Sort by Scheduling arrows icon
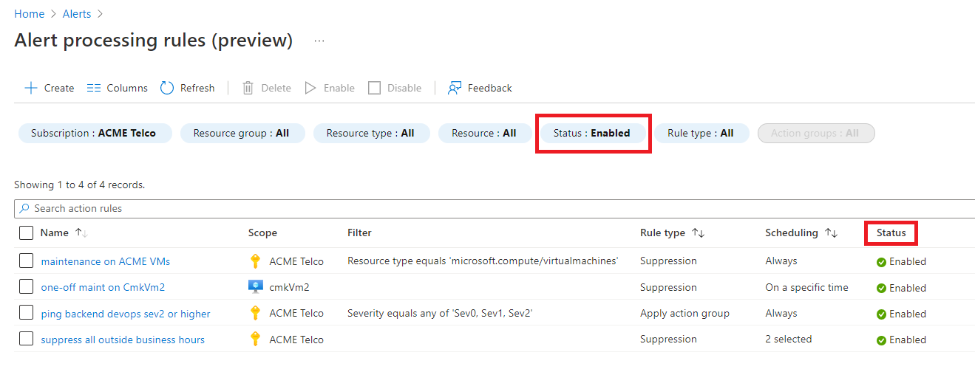This screenshot has width=975, height=372. tap(831, 232)
